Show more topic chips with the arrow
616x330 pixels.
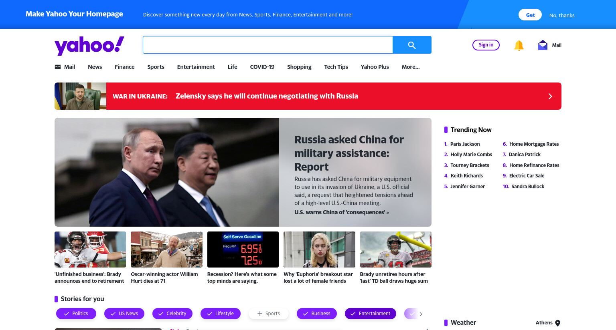pos(421,314)
